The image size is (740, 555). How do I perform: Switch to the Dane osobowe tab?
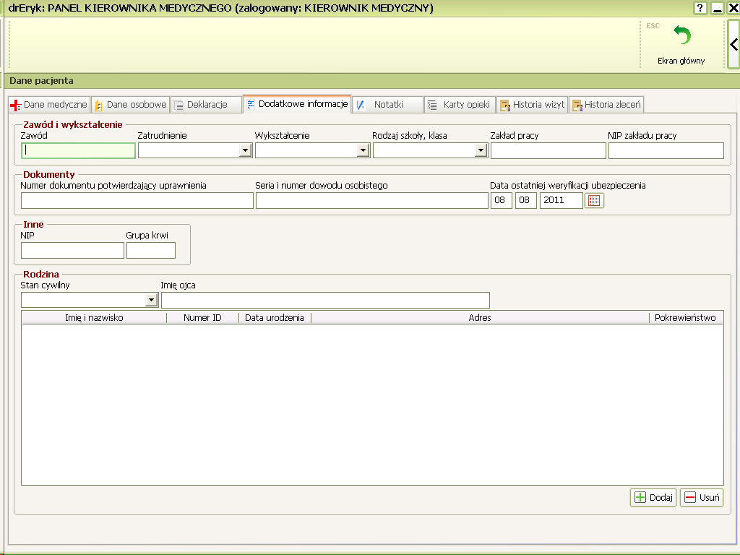(x=131, y=105)
